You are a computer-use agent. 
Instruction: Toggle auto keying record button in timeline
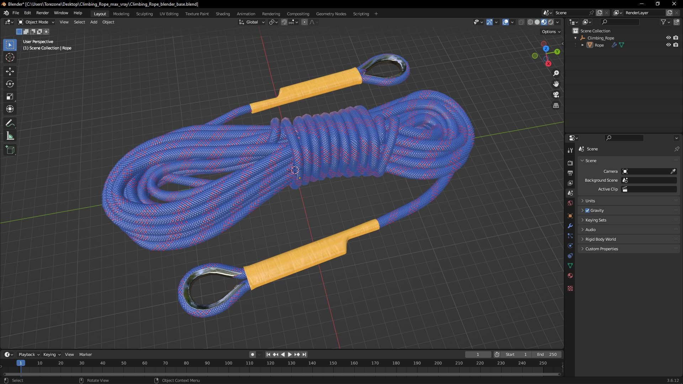252,354
